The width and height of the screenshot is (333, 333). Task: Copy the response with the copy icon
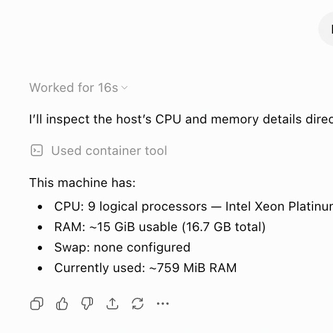click(x=37, y=304)
